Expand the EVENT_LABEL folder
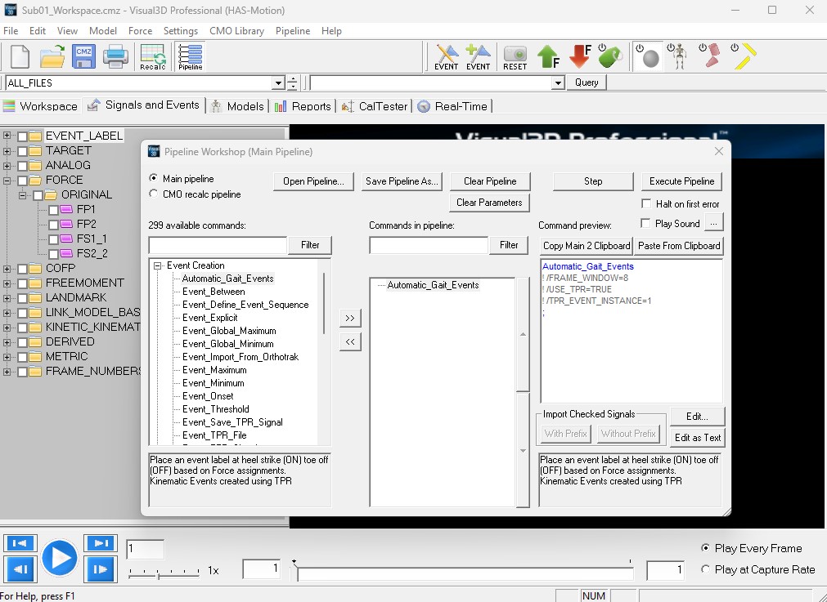Screen dimensions: 827x602 [x=7, y=136]
